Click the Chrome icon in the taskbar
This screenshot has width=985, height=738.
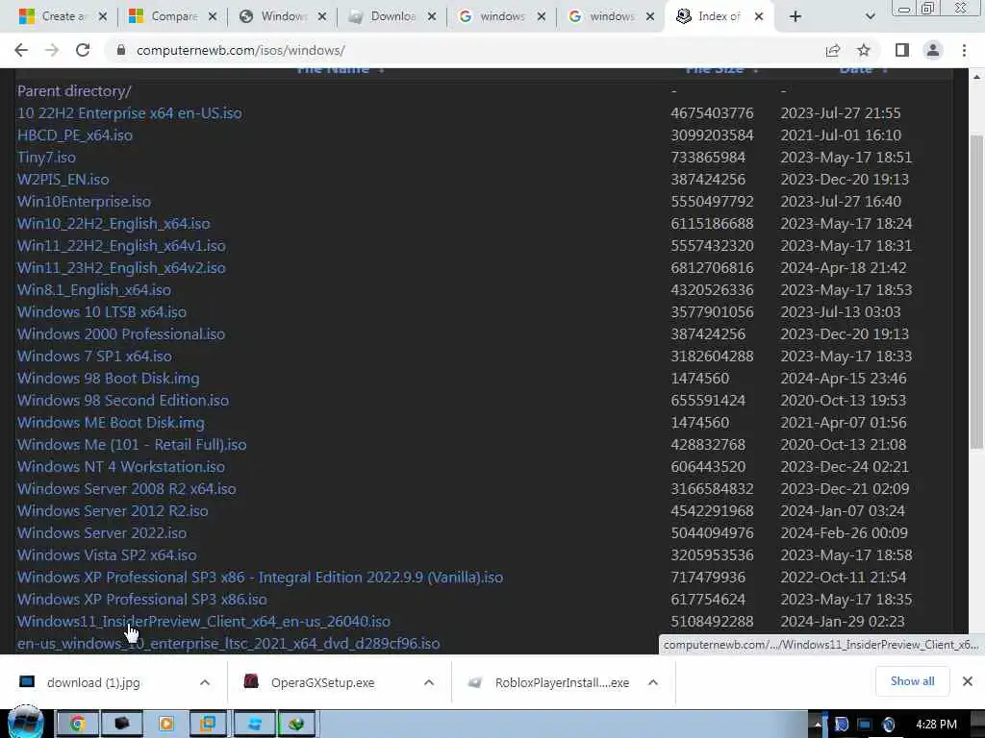pyautogui.click(x=78, y=724)
